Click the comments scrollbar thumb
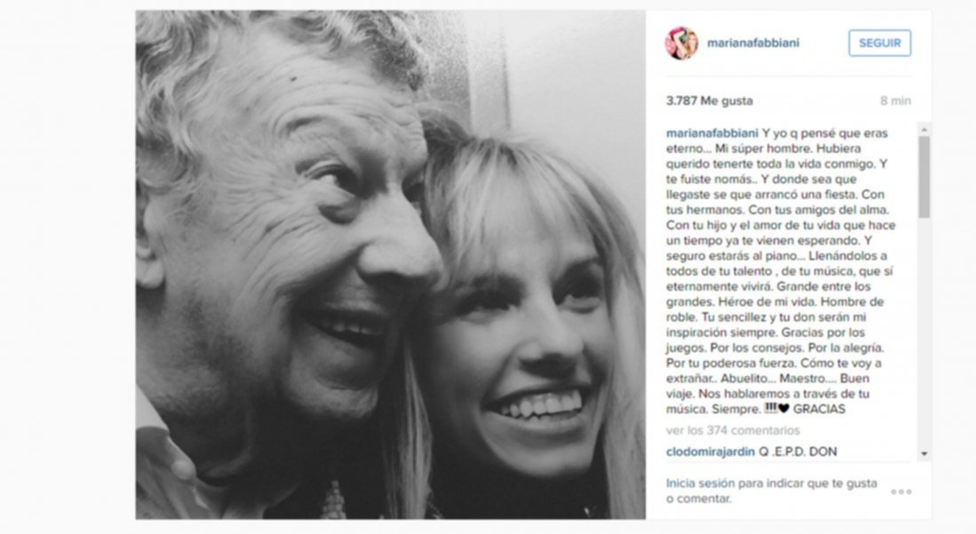 [x=924, y=177]
